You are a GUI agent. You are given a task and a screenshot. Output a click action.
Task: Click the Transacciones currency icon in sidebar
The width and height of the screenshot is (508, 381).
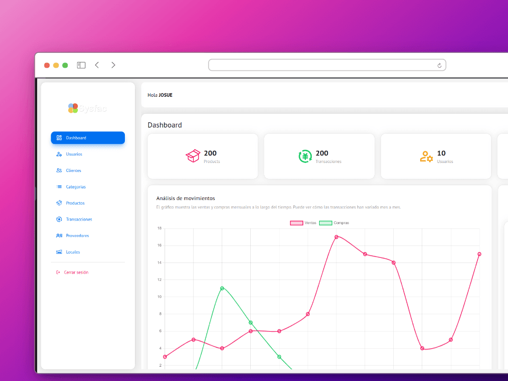coord(59,219)
